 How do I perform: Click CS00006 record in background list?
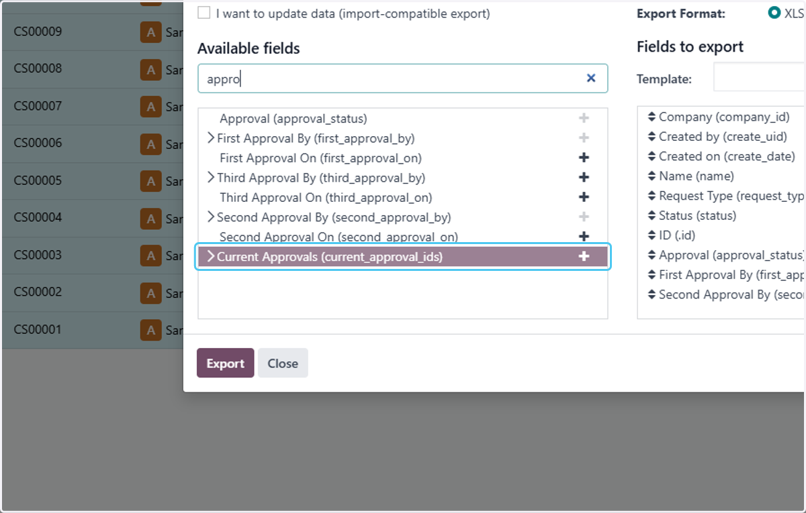point(38,143)
